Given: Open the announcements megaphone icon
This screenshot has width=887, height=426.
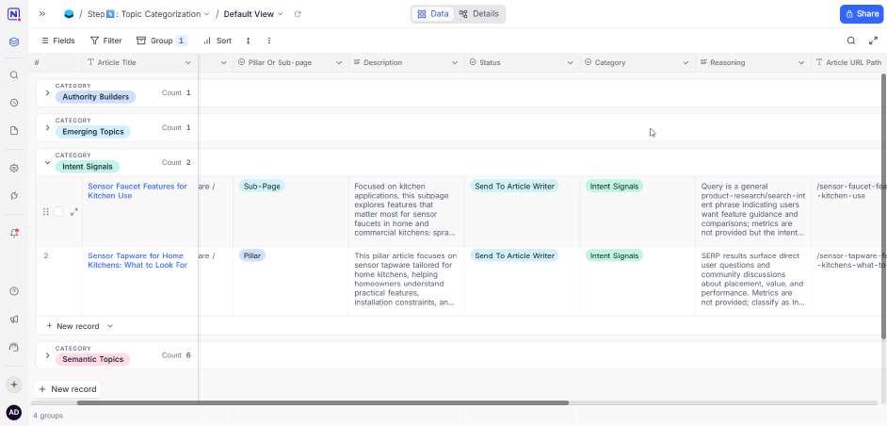Looking at the screenshot, I should 14,319.
